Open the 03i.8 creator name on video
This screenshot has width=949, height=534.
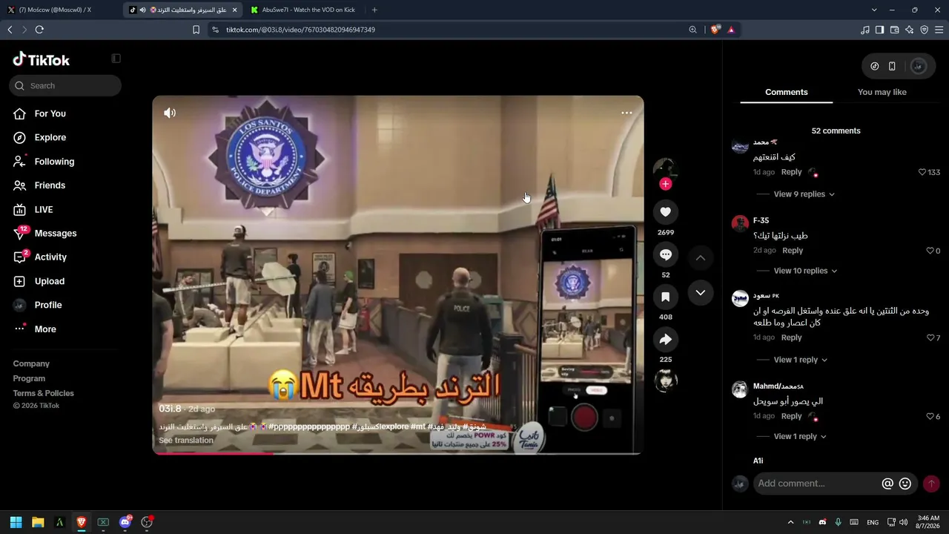click(x=170, y=409)
